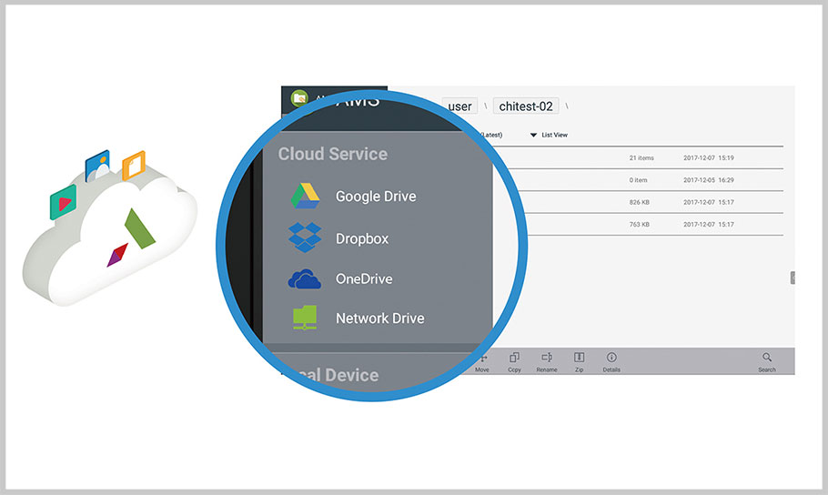The height and width of the screenshot is (495, 828).
Task: Click the Move tool in bottom toolbar
Action: [481, 362]
